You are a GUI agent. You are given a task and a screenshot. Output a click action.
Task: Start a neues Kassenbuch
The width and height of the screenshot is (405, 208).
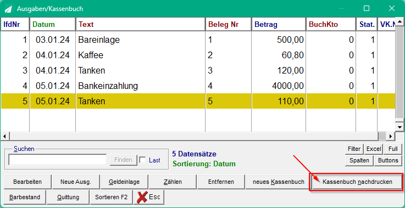click(279, 182)
